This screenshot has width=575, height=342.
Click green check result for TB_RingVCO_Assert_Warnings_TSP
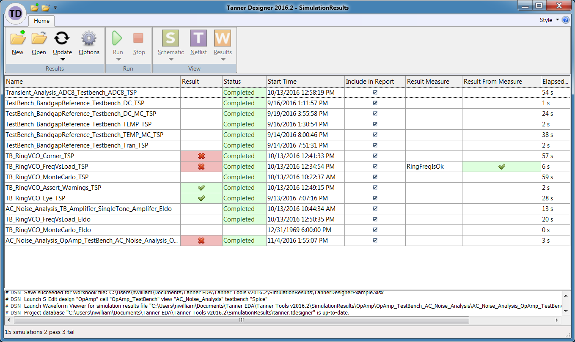[x=201, y=188]
